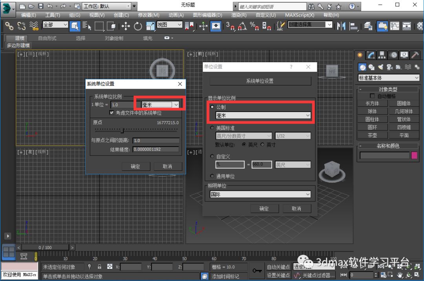The image size is (424, 281).
Task: Open Curve Editor icon in toolbar
Action: coord(395,26)
